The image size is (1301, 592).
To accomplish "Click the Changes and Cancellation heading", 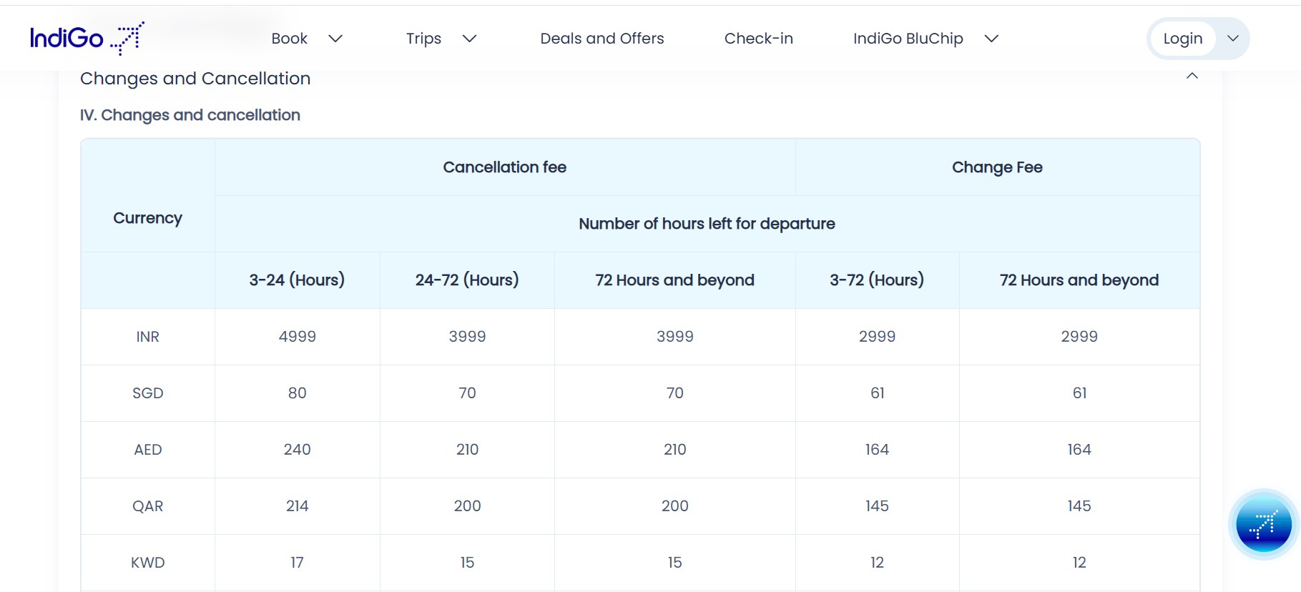I will pyautogui.click(x=195, y=79).
